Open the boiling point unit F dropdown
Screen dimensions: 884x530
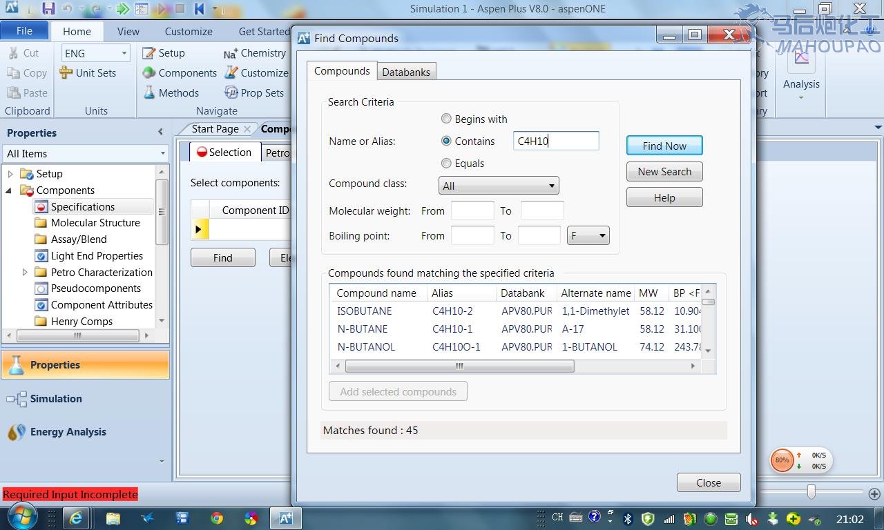(588, 235)
